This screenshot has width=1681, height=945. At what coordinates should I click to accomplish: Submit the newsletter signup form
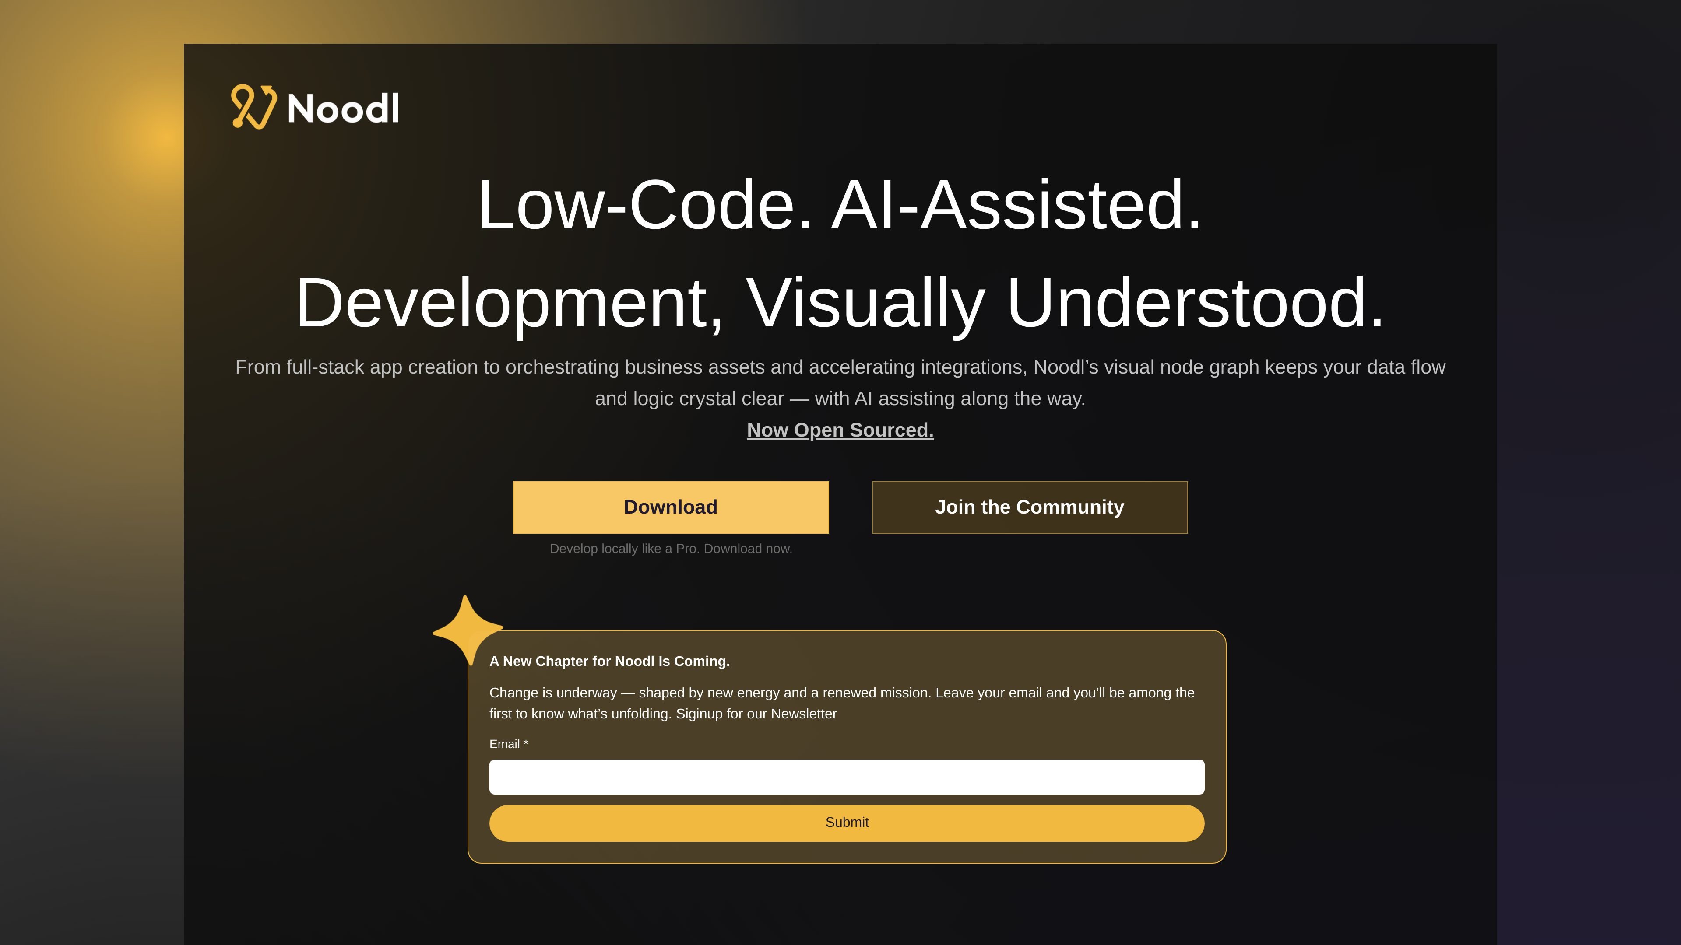pyautogui.click(x=846, y=823)
